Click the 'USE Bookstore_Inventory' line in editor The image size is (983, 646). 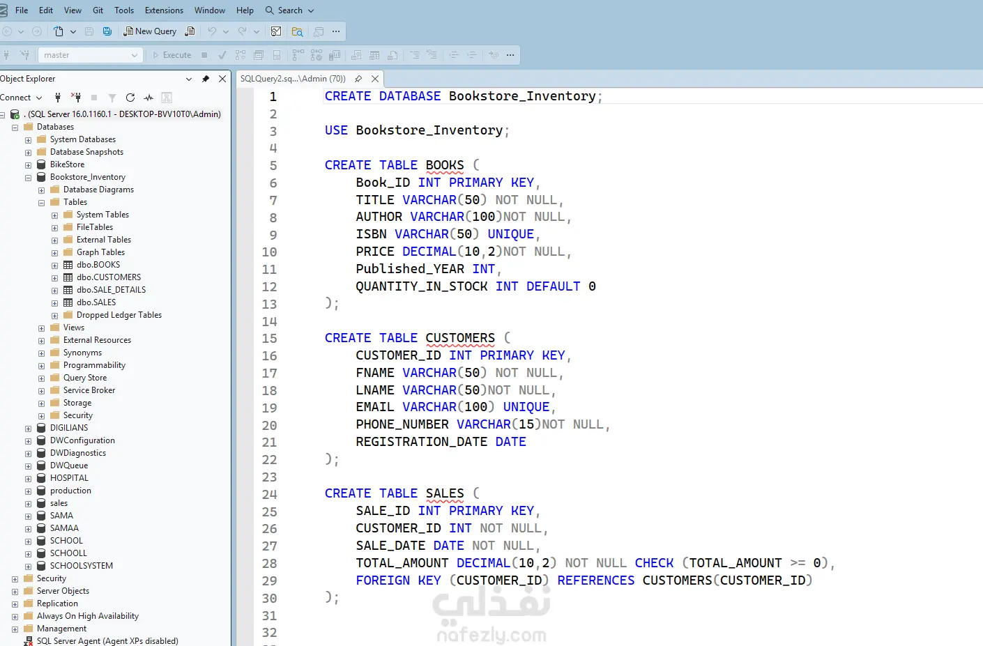pos(417,130)
